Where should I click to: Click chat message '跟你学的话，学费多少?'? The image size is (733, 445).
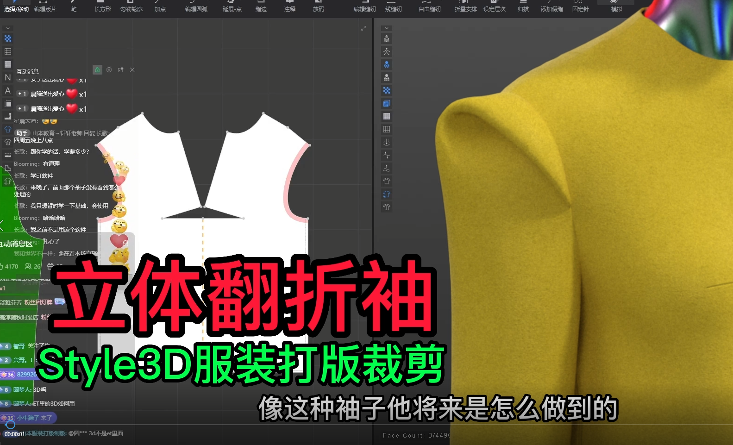coord(60,152)
